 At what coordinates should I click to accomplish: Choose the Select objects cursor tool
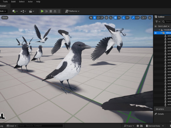click(91, 18)
